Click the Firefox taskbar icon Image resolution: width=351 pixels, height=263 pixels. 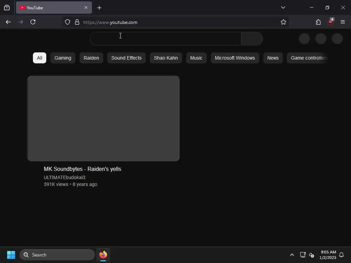point(103,255)
